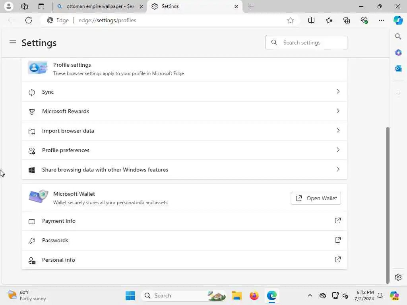This screenshot has height=305, width=407.
Task: Open the Collections icon in toolbar
Action: click(347, 20)
